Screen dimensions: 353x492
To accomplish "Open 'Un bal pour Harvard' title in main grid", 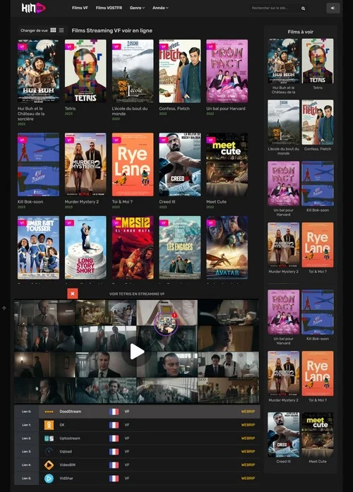I will point(226,109).
